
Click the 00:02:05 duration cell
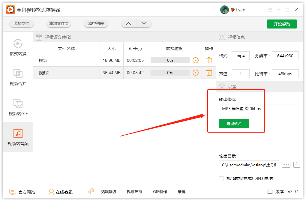135,61
